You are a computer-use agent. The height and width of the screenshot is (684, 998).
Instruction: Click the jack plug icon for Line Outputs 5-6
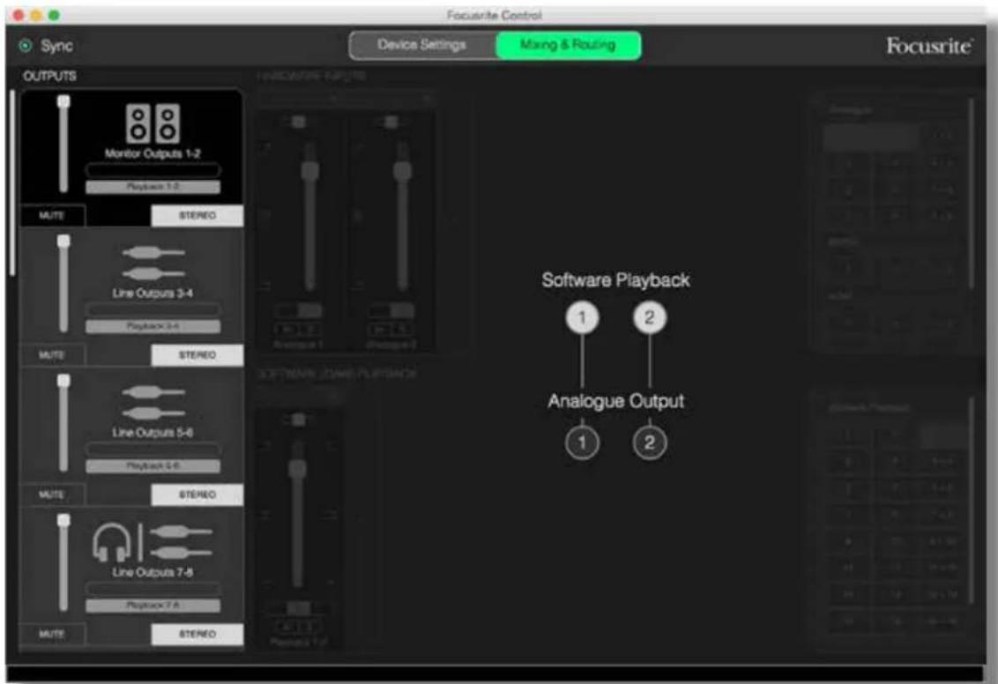pos(153,402)
